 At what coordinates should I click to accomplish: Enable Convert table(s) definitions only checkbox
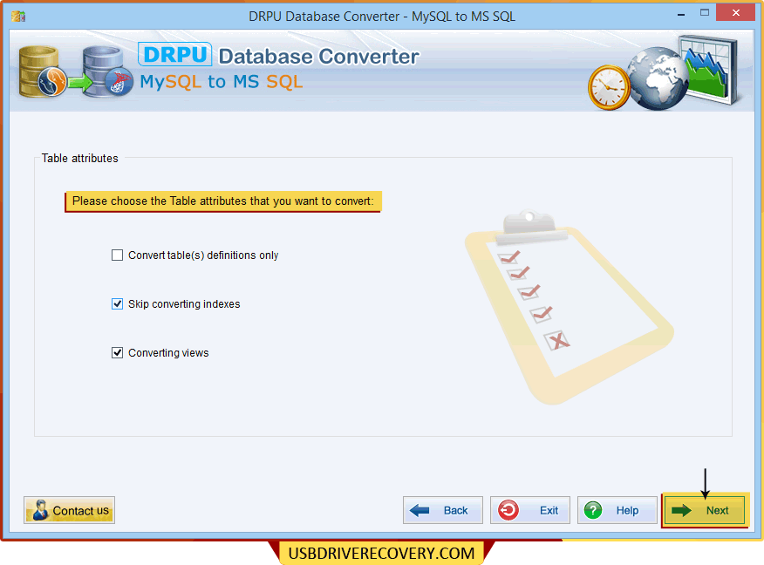click(x=117, y=255)
